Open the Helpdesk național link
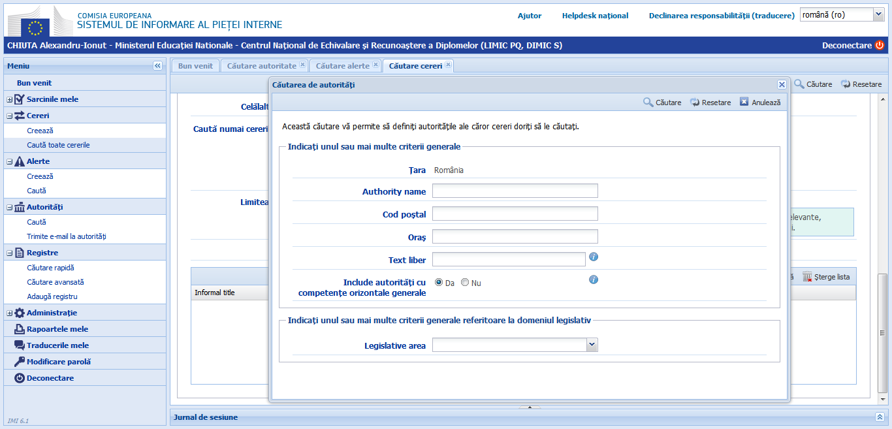 click(x=595, y=16)
